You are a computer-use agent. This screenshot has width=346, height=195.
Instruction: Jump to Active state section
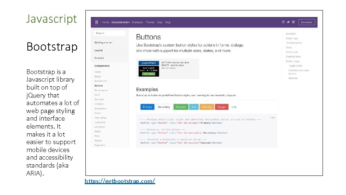point(292,52)
